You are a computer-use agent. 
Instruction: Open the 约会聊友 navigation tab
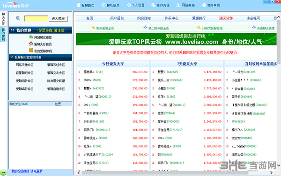pos(144,18)
